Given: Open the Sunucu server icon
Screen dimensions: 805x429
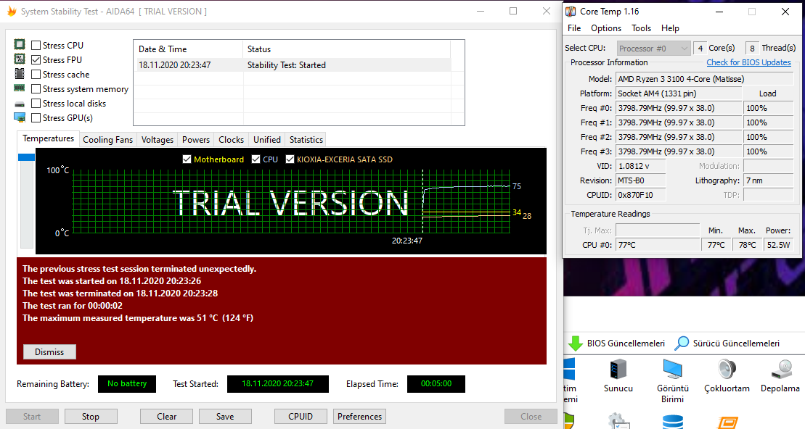Looking at the screenshot, I should point(618,369).
